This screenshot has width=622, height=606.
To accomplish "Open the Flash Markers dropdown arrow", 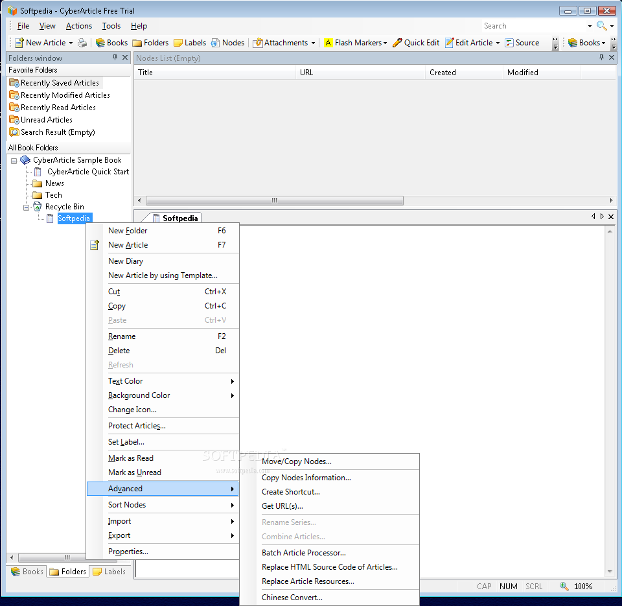I will click(x=385, y=43).
